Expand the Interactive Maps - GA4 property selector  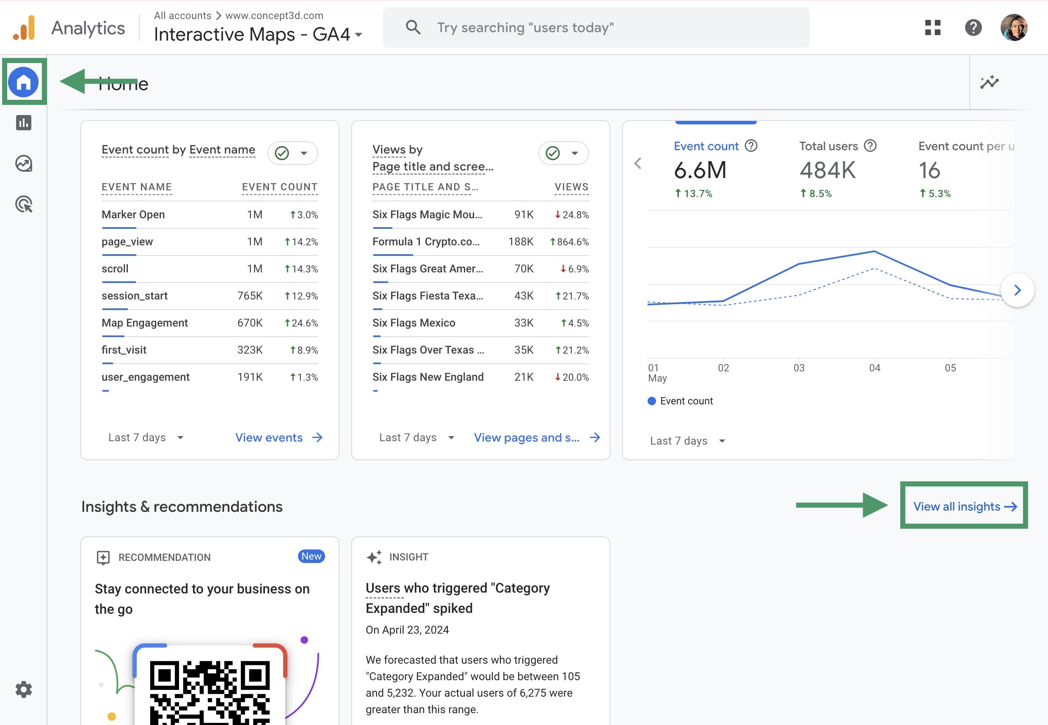258,35
